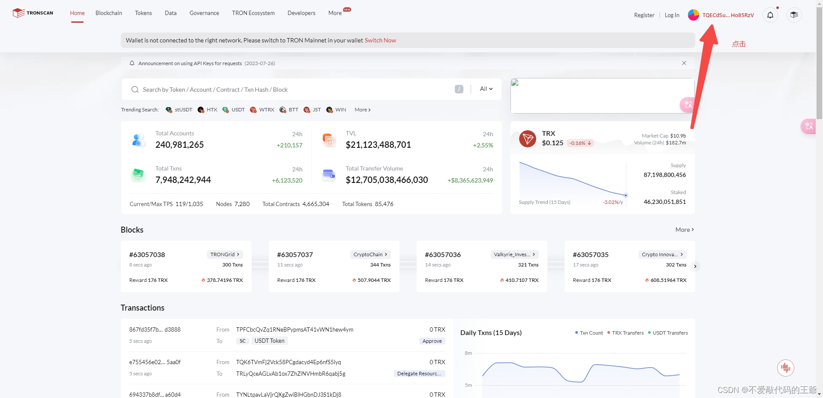Open the USDT Token contract link

tap(269, 341)
